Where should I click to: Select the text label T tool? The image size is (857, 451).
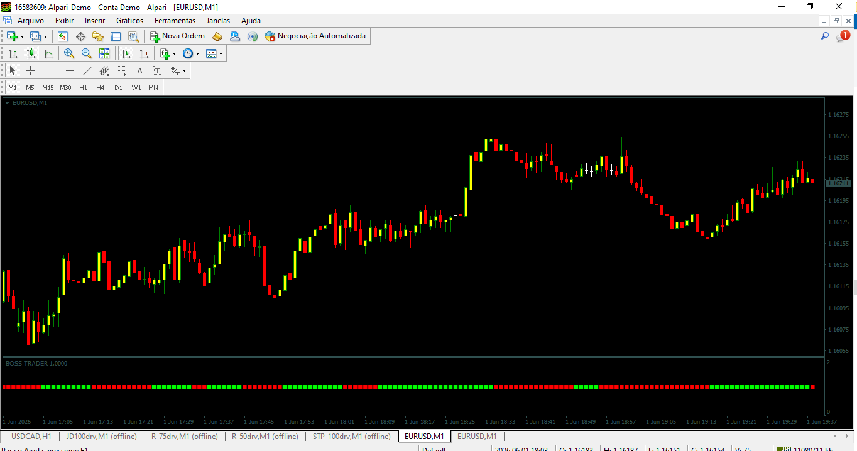pos(158,70)
